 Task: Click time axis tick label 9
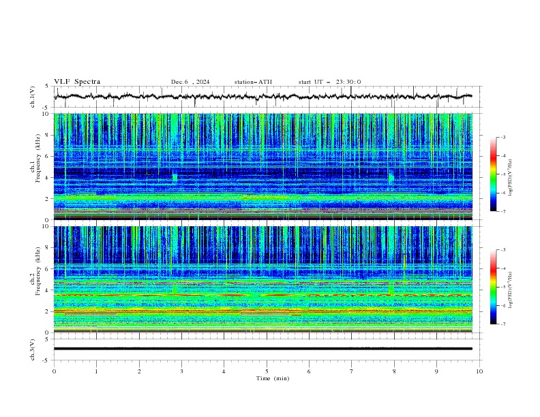pyautogui.click(x=436, y=371)
